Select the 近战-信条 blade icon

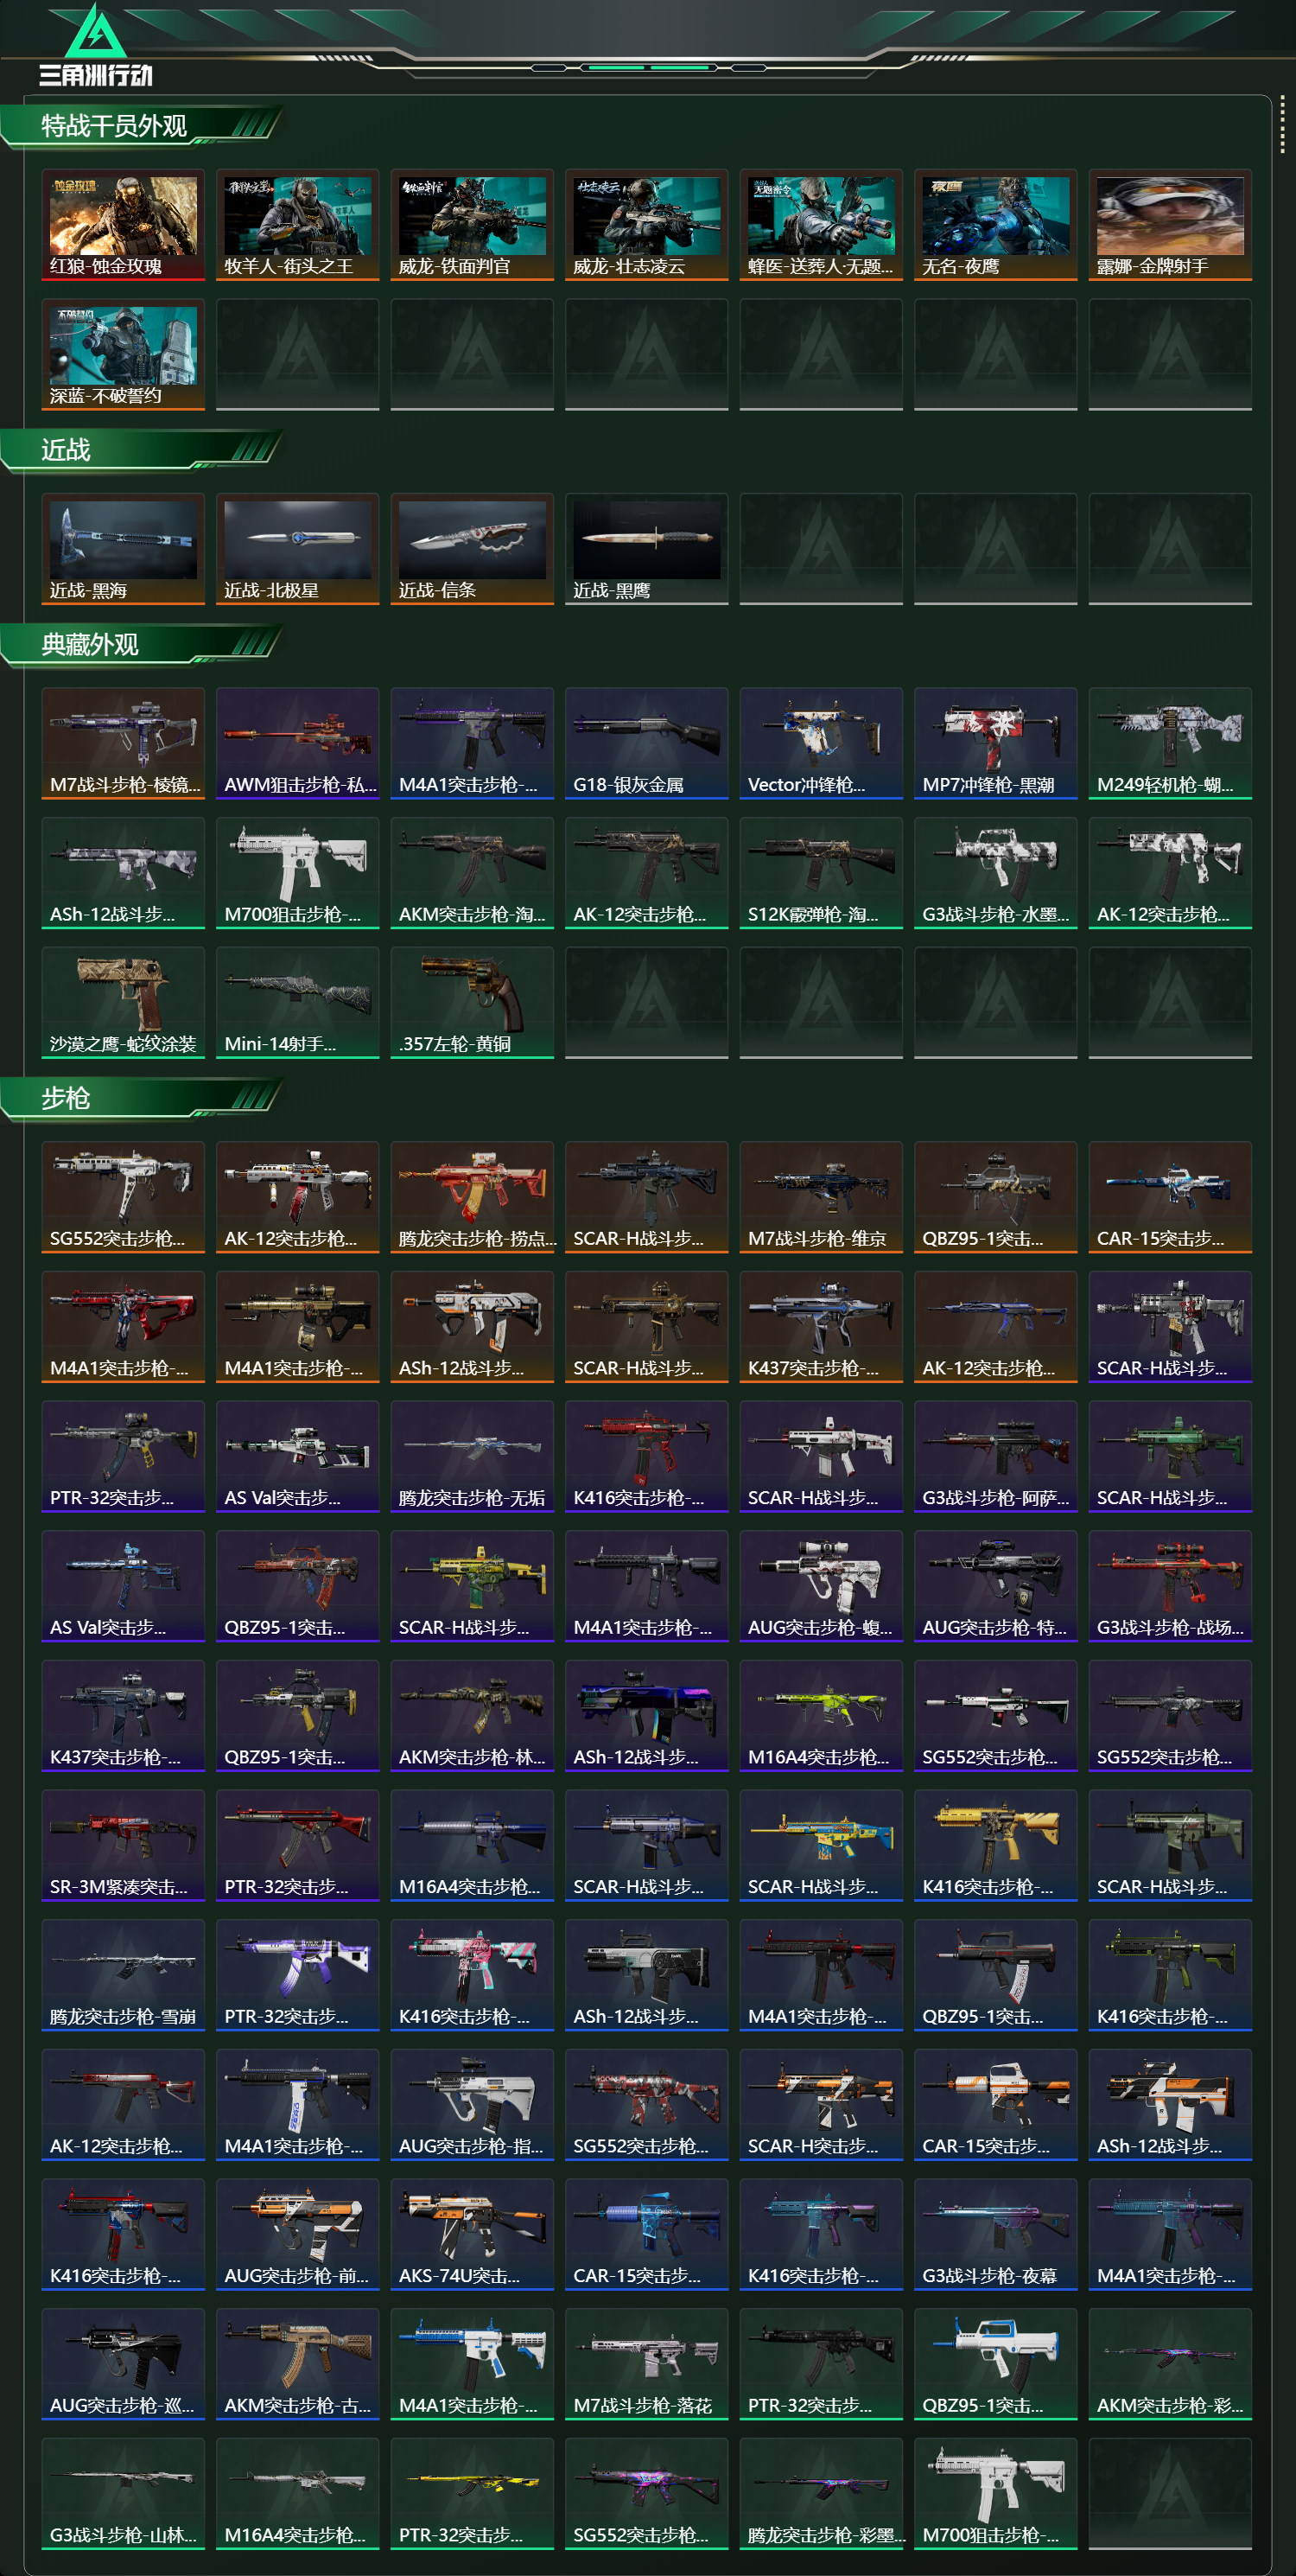pyautogui.click(x=472, y=548)
